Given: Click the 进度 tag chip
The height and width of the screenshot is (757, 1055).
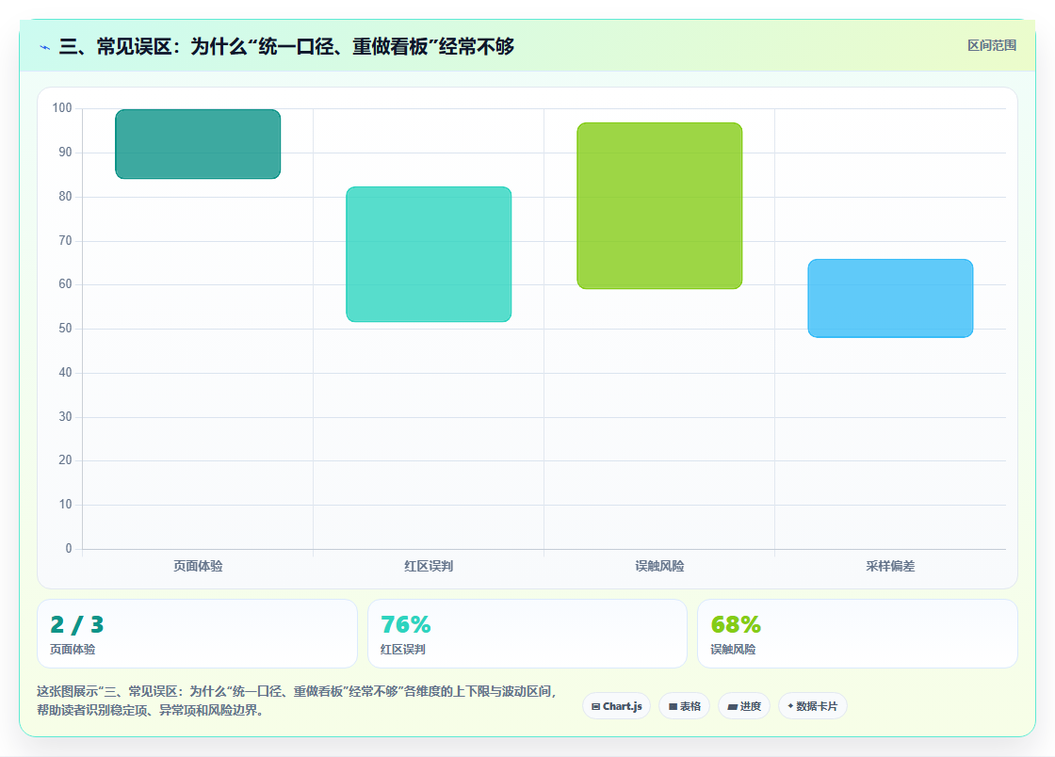Looking at the screenshot, I should (744, 706).
